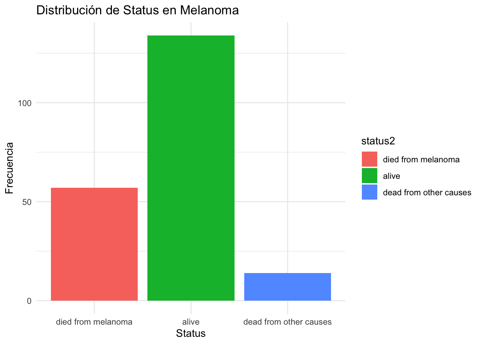
Task: Click the y-axis tick label 0
Action: 29,301
